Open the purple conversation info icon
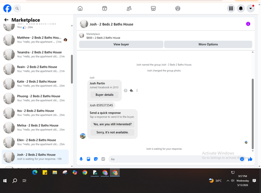The image size is (261, 193). click(x=248, y=24)
